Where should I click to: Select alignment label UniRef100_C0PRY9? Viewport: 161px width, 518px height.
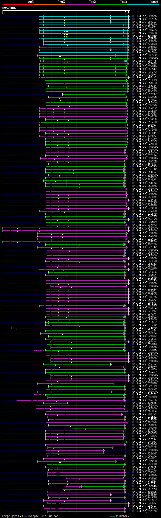[144, 50]
